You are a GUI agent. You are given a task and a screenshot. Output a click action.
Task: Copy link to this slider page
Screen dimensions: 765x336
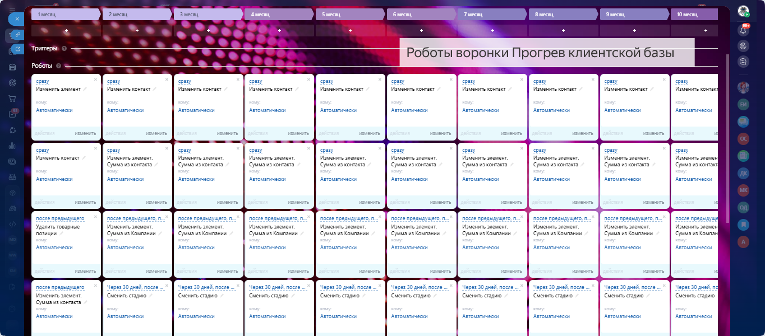pos(17,35)
